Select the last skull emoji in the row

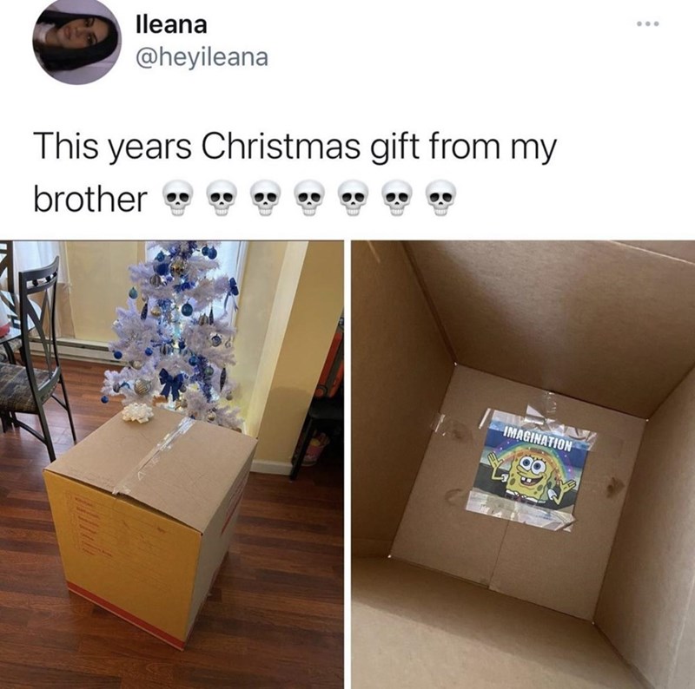pyautogui.click(x=440, y=198)
